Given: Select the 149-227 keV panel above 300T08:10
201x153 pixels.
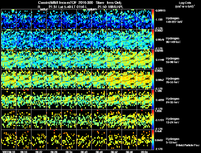Looking at the screenshot, I should [9, 19].
